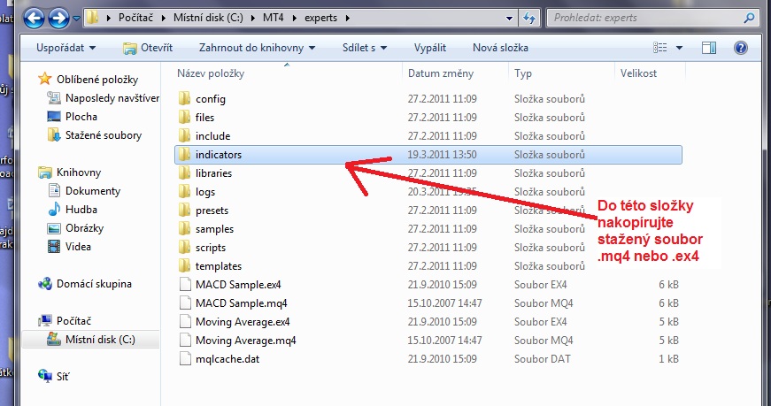771x406 pixels.
Task: Sort by the Datum změny column header
Action: tap(441, 73)
